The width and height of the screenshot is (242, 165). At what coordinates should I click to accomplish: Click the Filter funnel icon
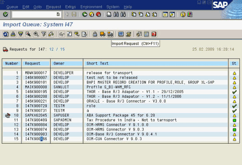point(44,34)
